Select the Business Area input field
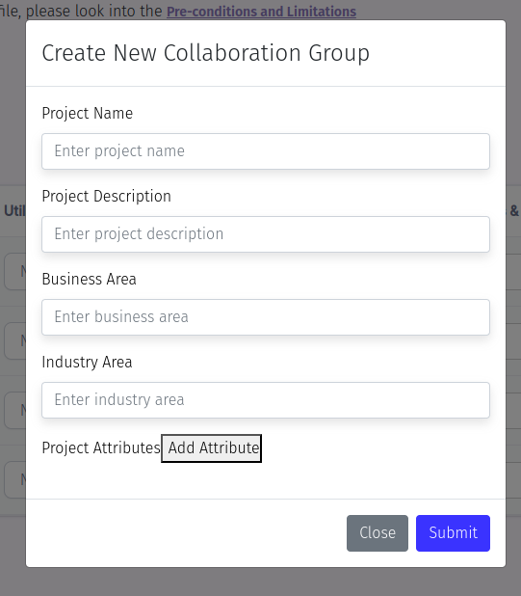The image size is (521, 596). click(266, 317)
